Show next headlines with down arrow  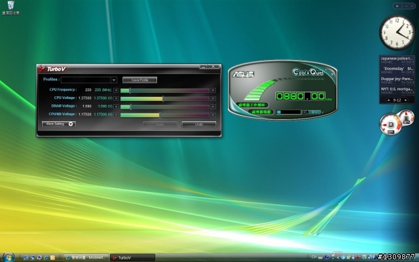tap(405, 100)
